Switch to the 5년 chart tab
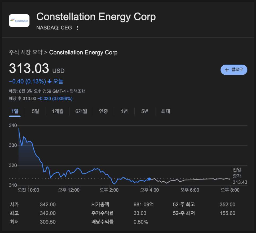The width and height of the screenshot is (256, 233). pyautogui.click(x=145, y=111)
